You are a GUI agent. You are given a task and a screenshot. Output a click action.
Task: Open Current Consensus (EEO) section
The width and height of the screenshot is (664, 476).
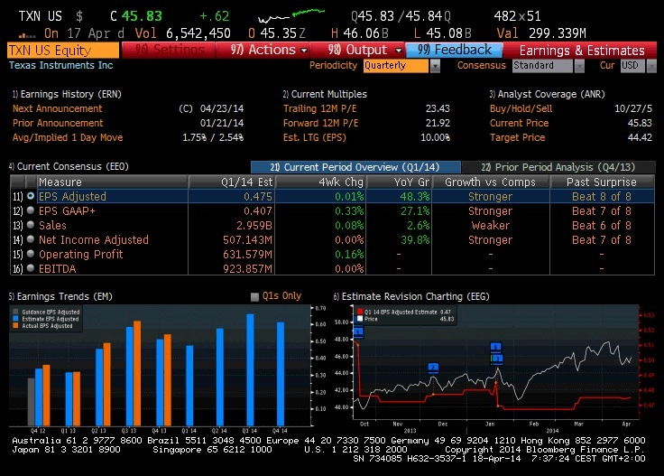(x=69, y=166)
